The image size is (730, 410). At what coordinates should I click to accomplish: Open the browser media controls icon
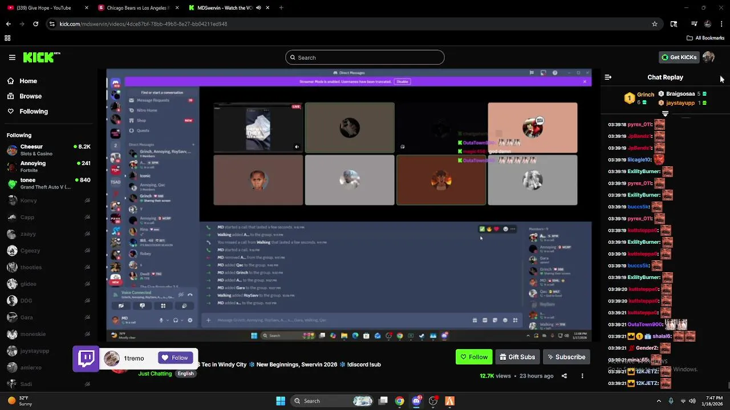[x=694, y=24]
